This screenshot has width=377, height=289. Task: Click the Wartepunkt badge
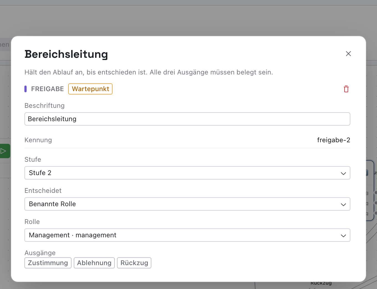(90, 89)
